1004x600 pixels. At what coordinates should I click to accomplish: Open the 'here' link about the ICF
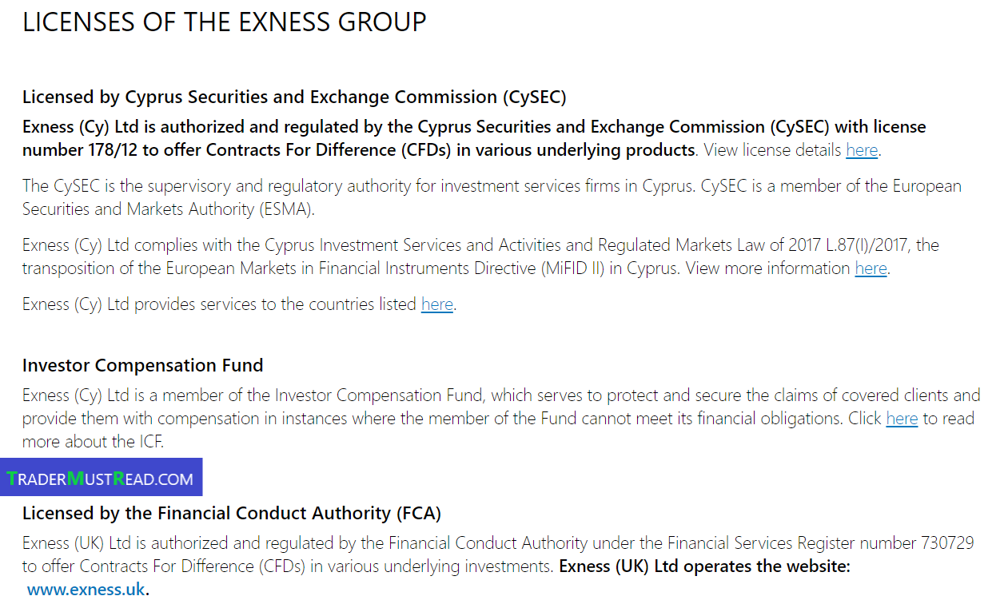click(902, 419)
